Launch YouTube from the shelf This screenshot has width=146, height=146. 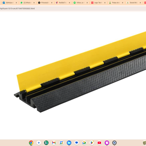tap(99, 143)
